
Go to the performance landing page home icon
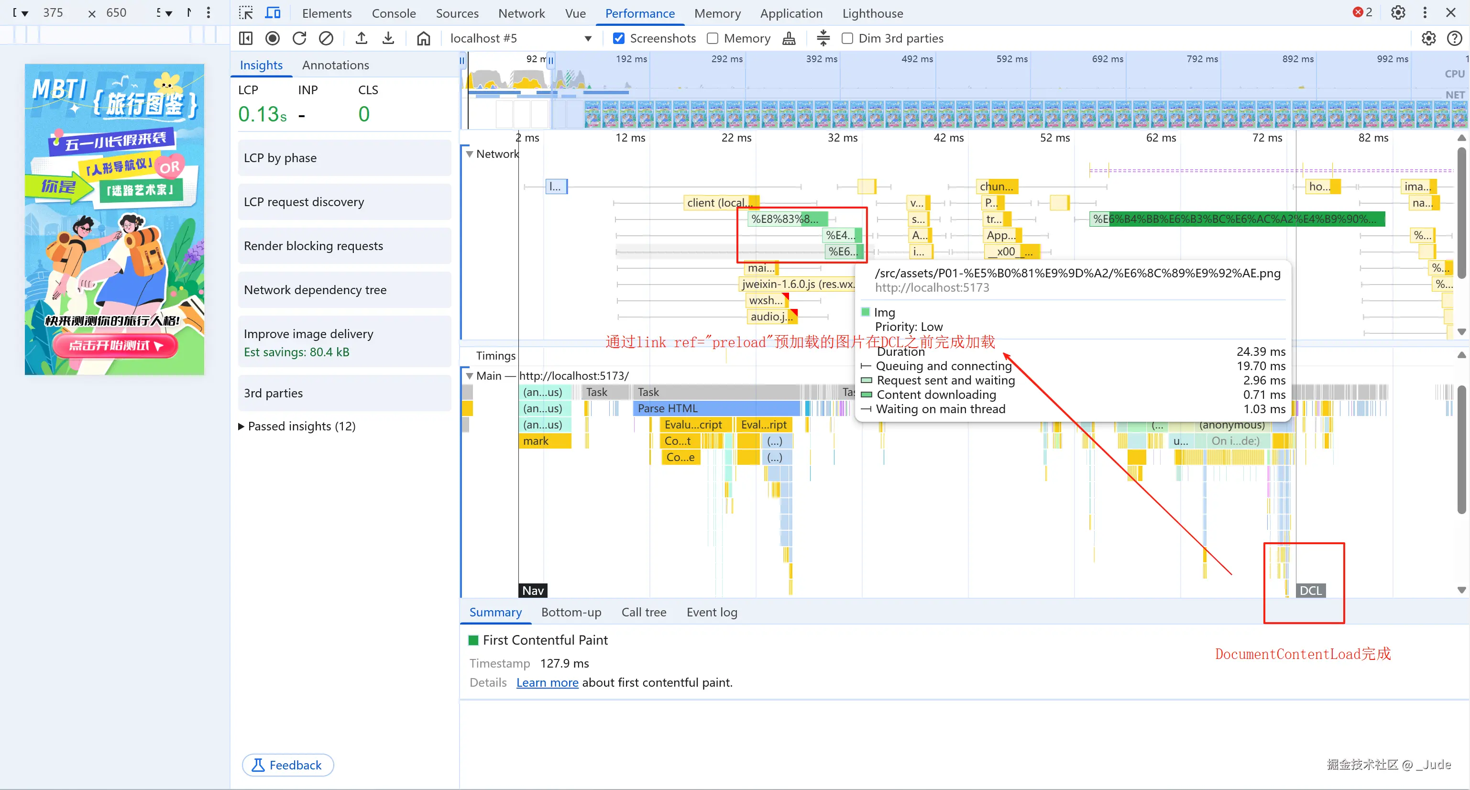(x=423, y=38)
